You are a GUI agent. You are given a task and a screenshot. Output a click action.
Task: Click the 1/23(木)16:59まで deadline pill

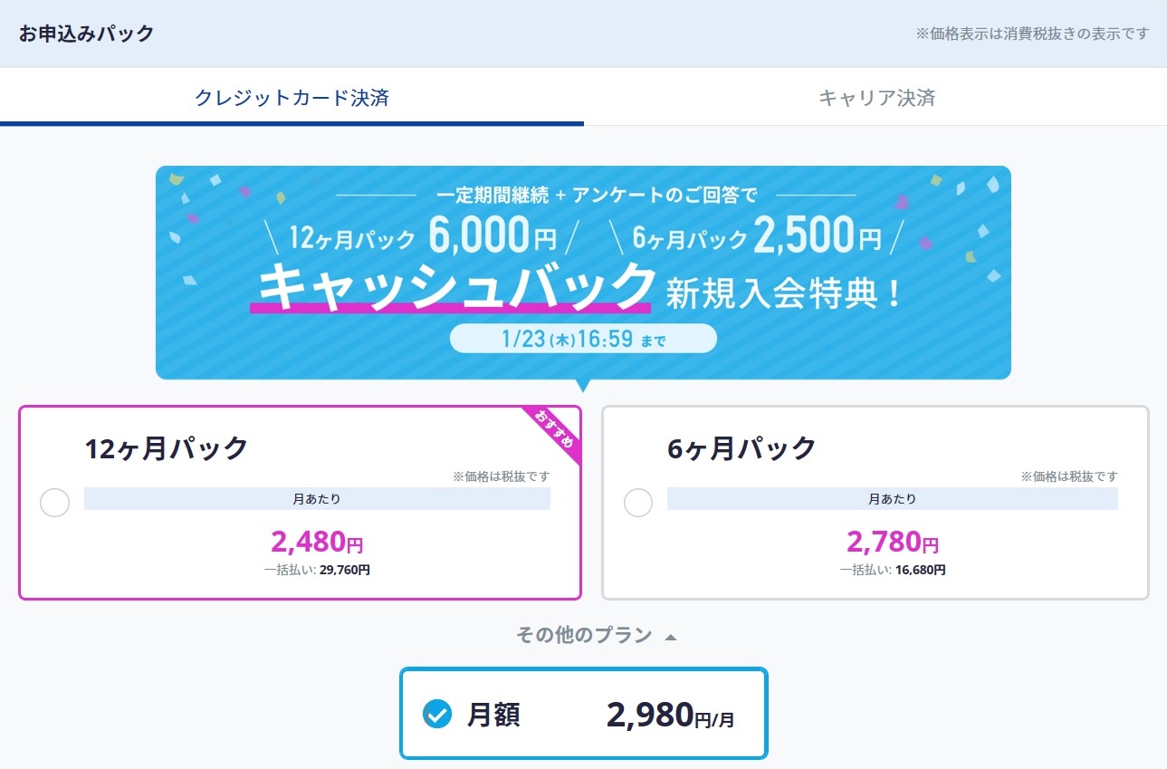(x=583, y=339)
